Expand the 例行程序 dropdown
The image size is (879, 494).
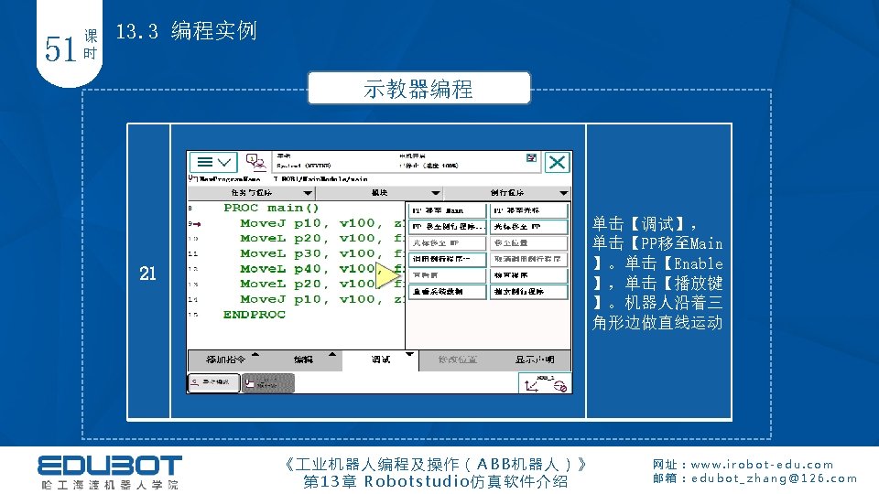click(x=507, y=193)
